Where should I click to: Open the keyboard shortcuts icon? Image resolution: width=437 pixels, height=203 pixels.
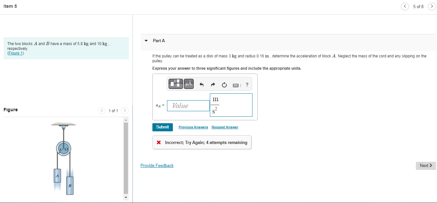[236, 84]
